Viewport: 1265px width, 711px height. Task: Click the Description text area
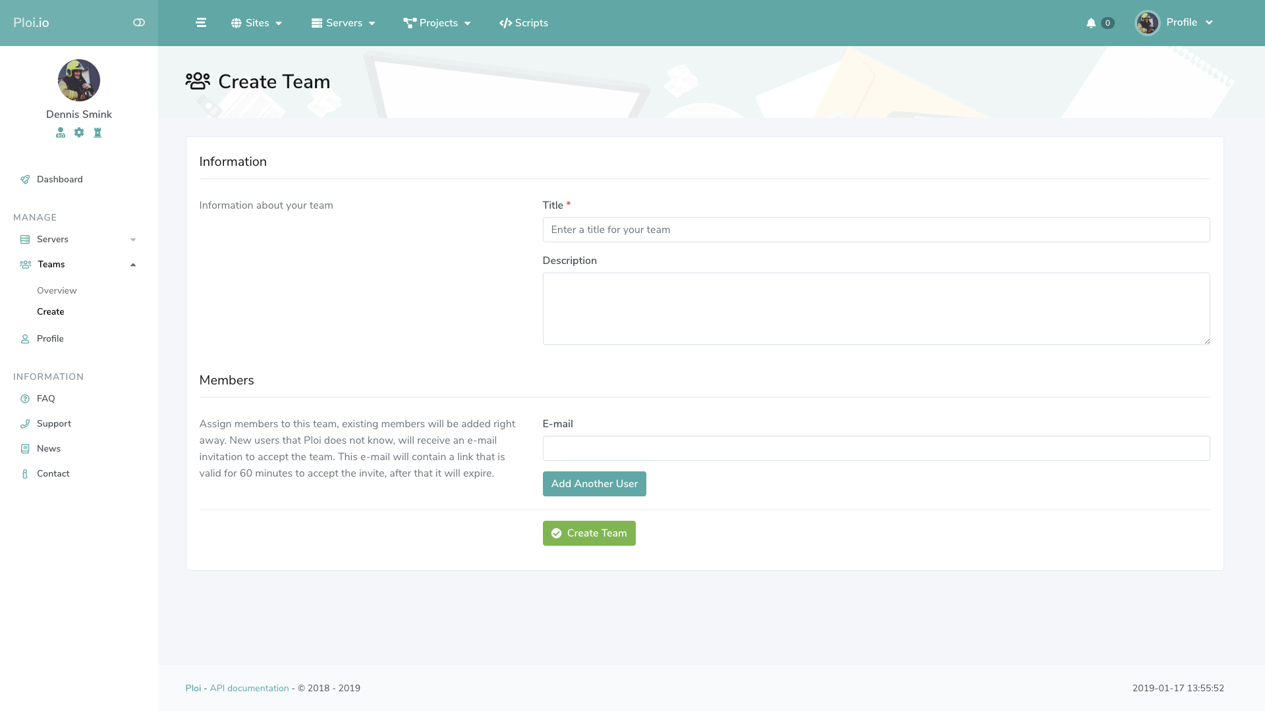pos(876,309)
